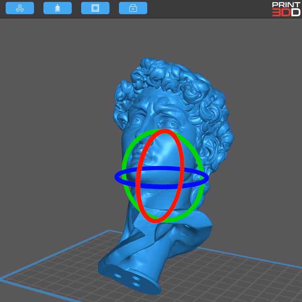Viewport: 302px width, 302px height.
Task: Click the toolbox-with-plus toolbar button
Action: 133,8
